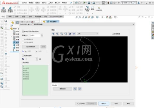Click the redo icon beside remove entity button

[80, 89]
